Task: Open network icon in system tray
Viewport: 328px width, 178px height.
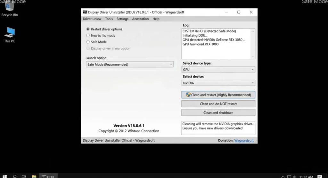Action: [289, 177]
